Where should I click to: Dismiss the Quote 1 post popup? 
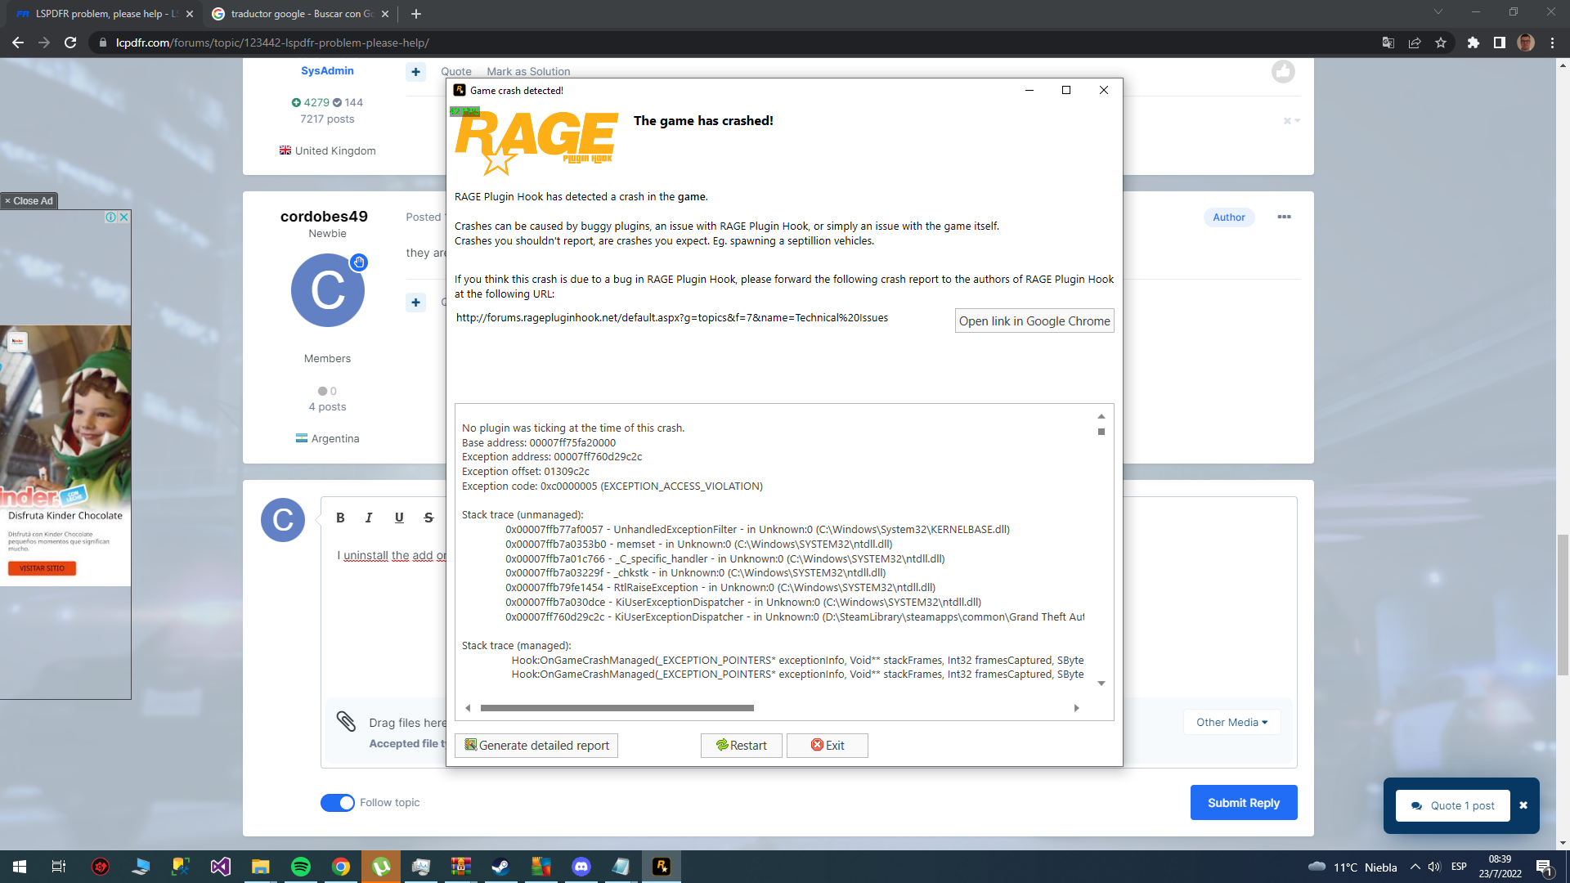pos(1523,805)
